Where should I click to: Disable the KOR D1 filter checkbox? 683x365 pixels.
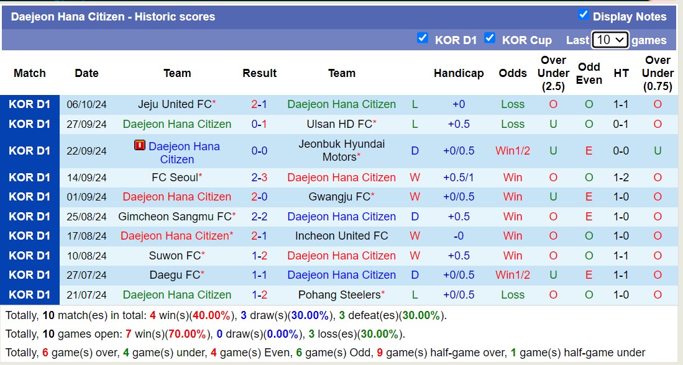click(424, 39)
